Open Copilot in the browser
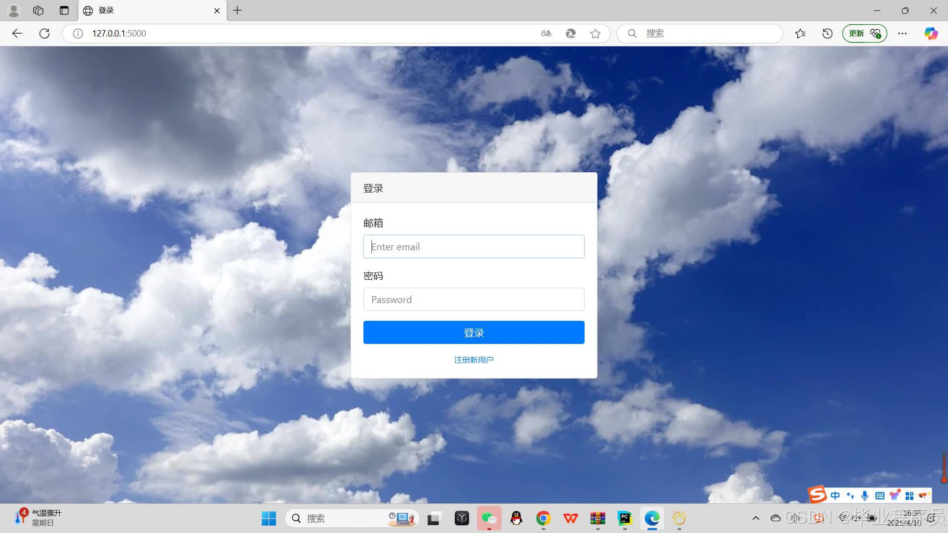The width and height of the screenshot is (948, 533). (x=931, y=33)
